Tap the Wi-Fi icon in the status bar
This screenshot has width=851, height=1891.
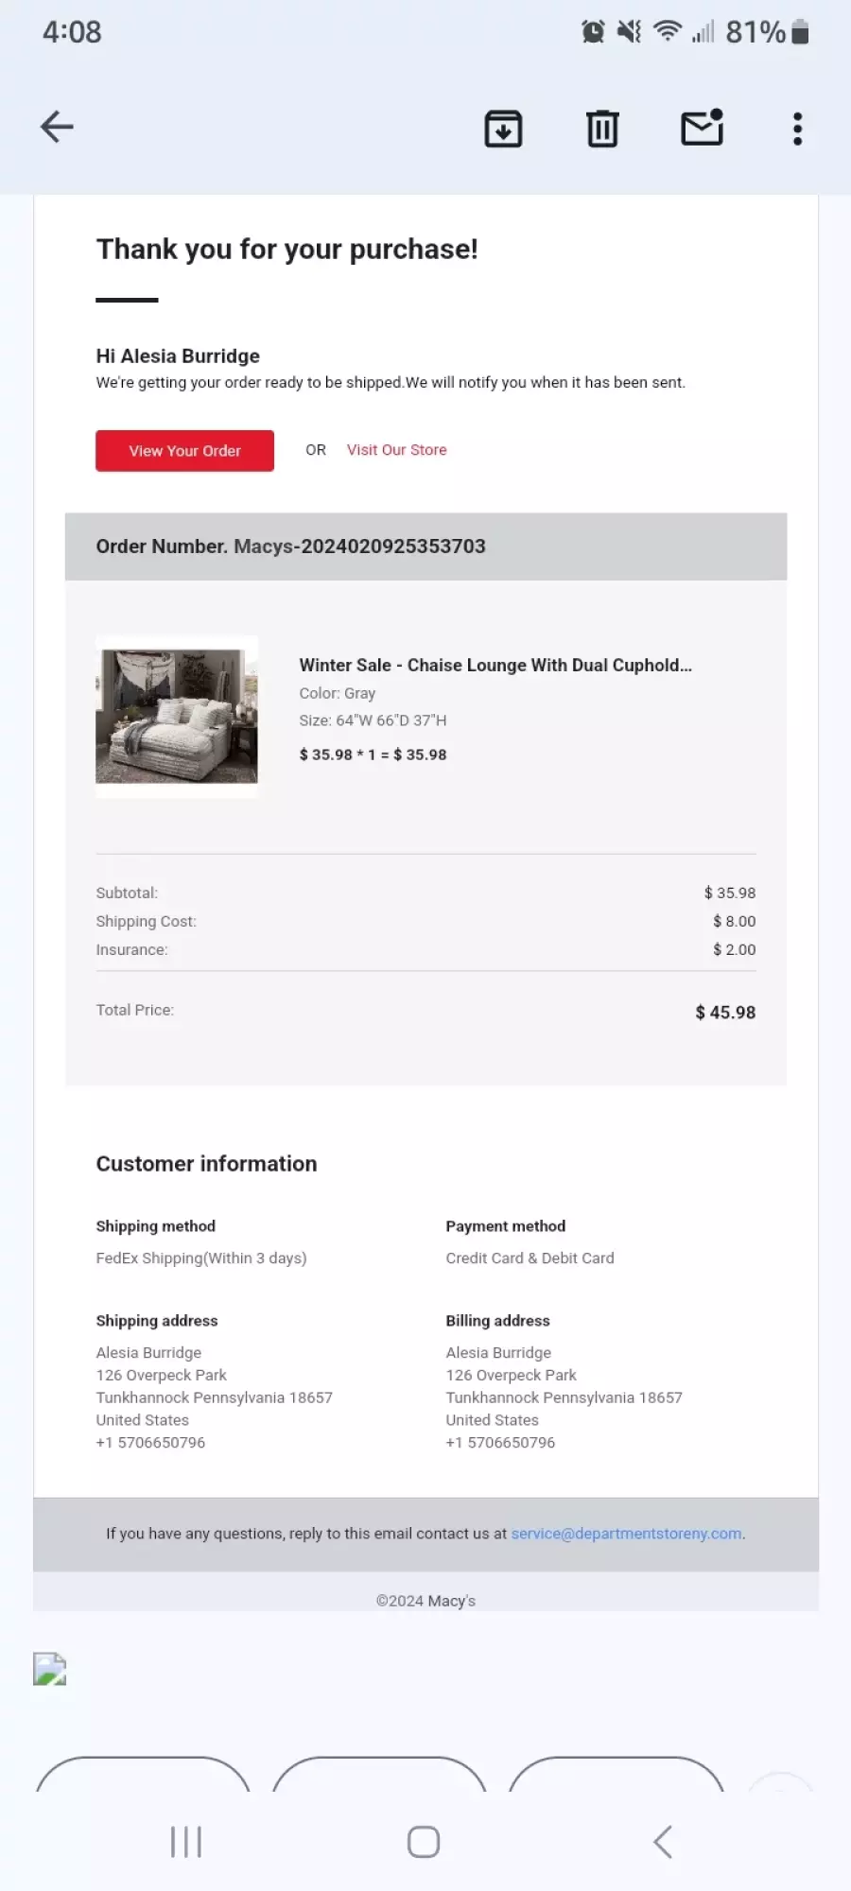[x=668, y=31]
